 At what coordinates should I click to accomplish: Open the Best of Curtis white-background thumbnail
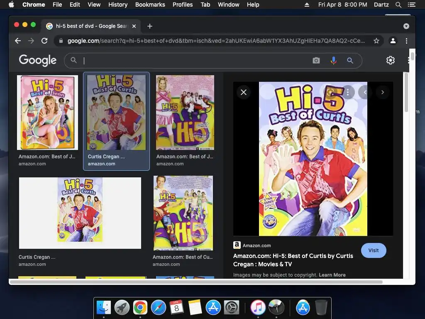pyautogui.click(x=80, y=213)
